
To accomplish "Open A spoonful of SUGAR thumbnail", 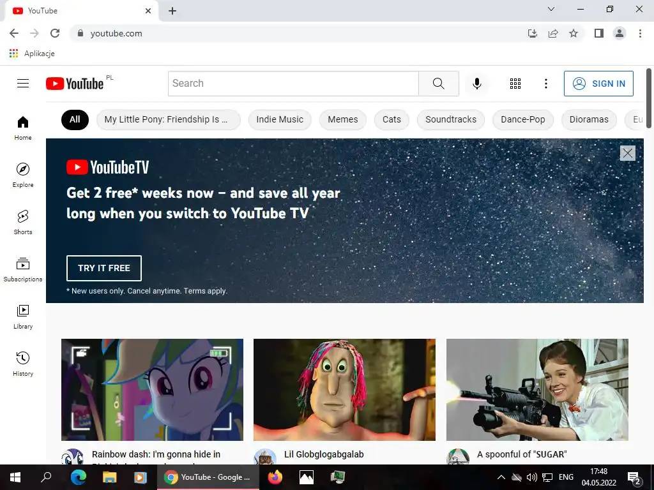I will pos(537,390).
